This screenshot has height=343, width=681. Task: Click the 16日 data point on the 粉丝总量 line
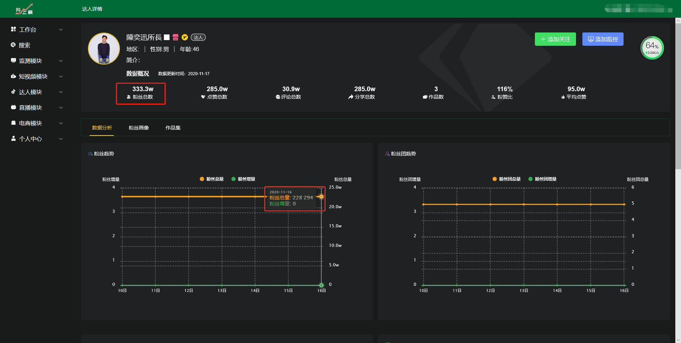pyautogui.click(x=321, y=197)
